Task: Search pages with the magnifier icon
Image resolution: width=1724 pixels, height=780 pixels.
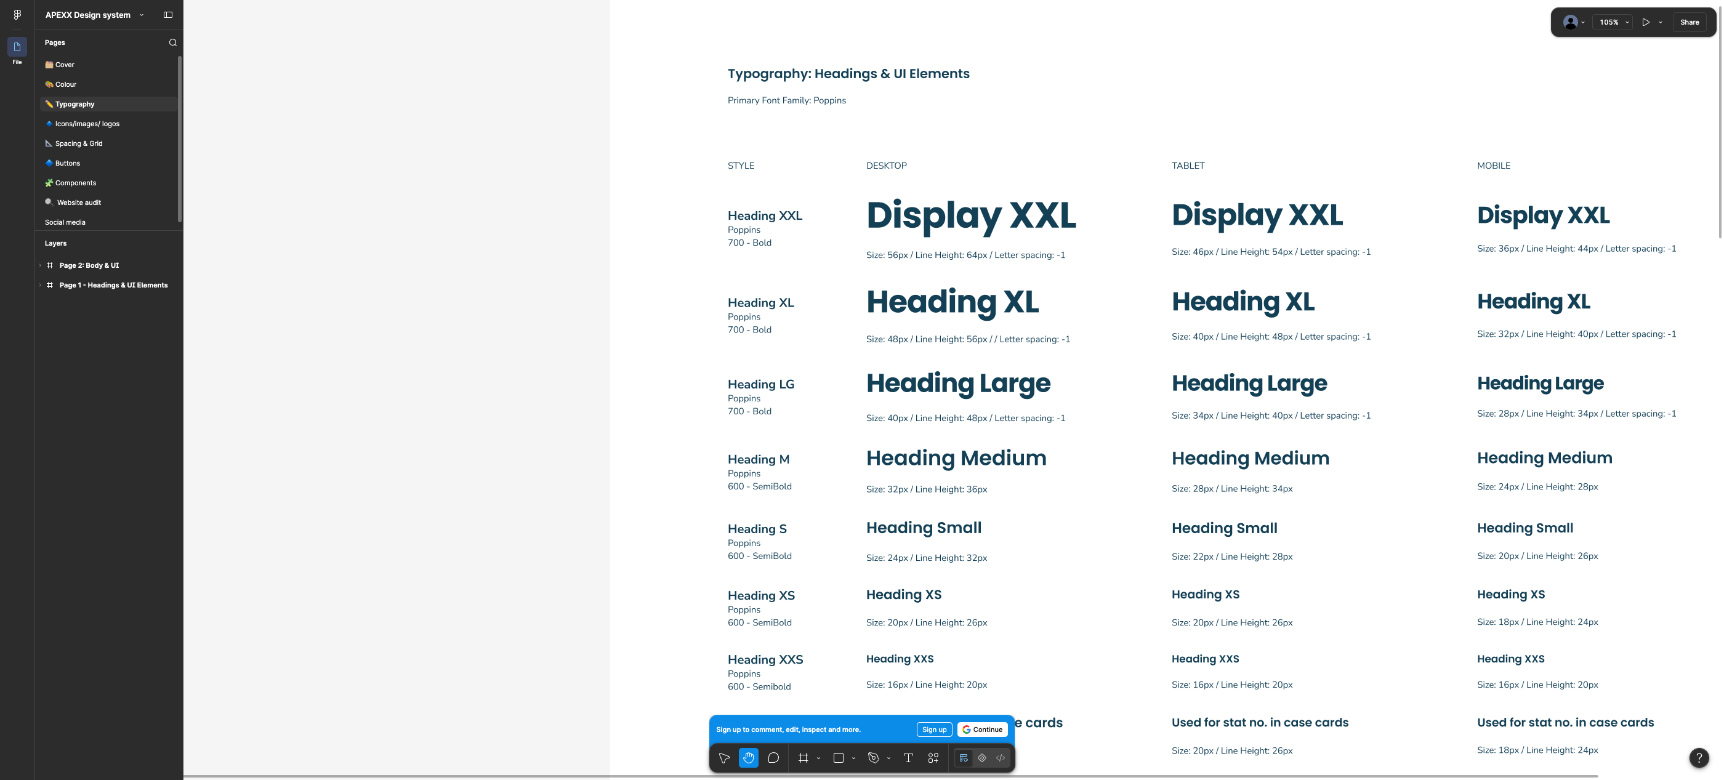Action: coord(172,43)
